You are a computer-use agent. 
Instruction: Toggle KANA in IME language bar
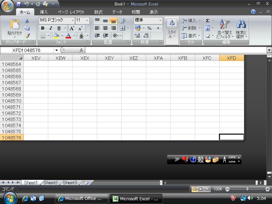pos(232,162)
